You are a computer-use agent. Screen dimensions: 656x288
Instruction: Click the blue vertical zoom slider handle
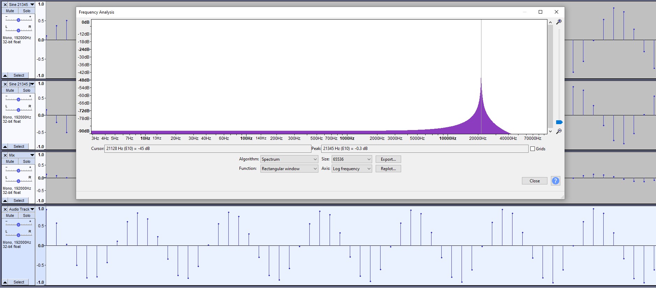559,122
